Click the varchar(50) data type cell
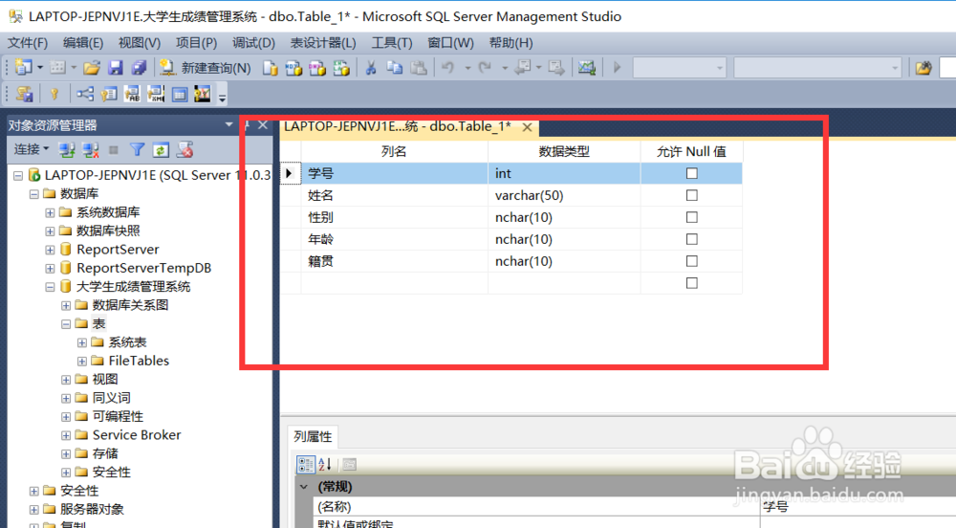The width and height of the screenshot is (956, 528). 564,195
